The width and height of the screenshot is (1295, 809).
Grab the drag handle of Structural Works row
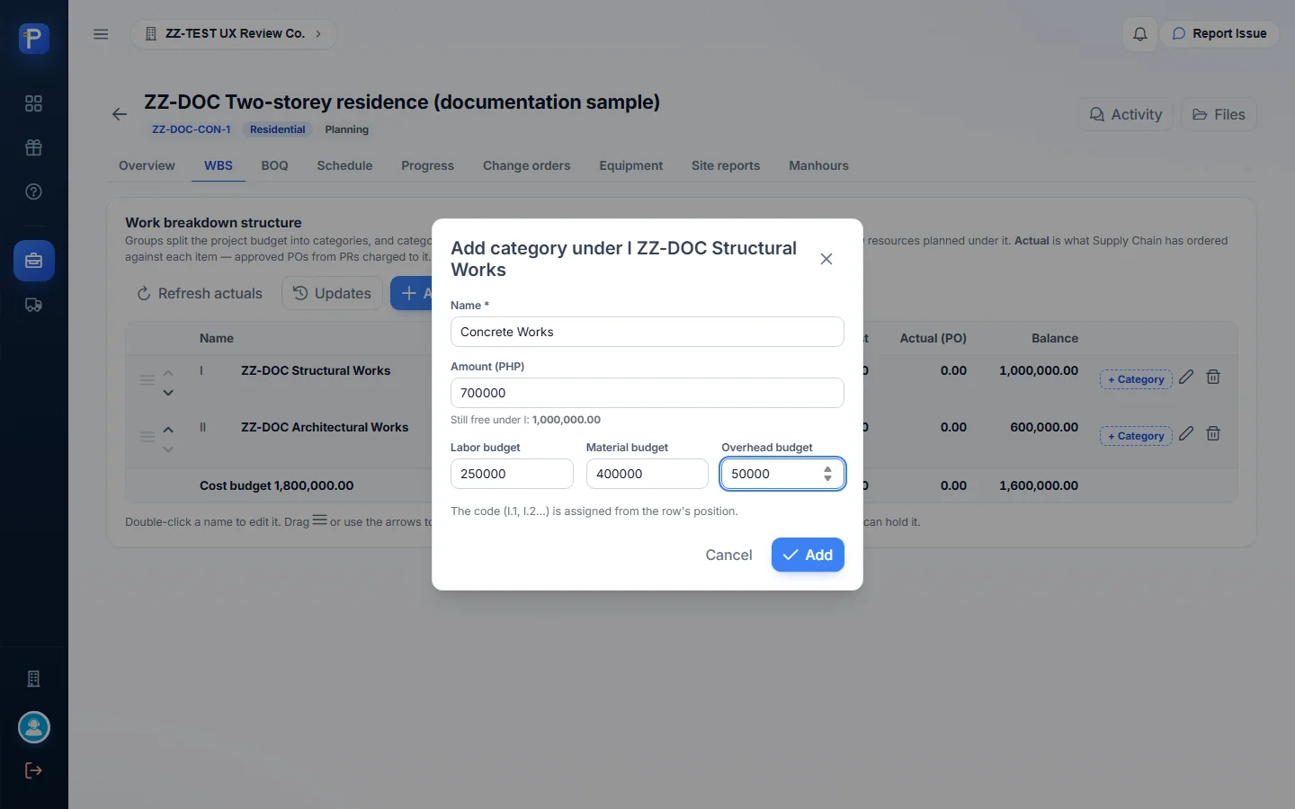147,380
